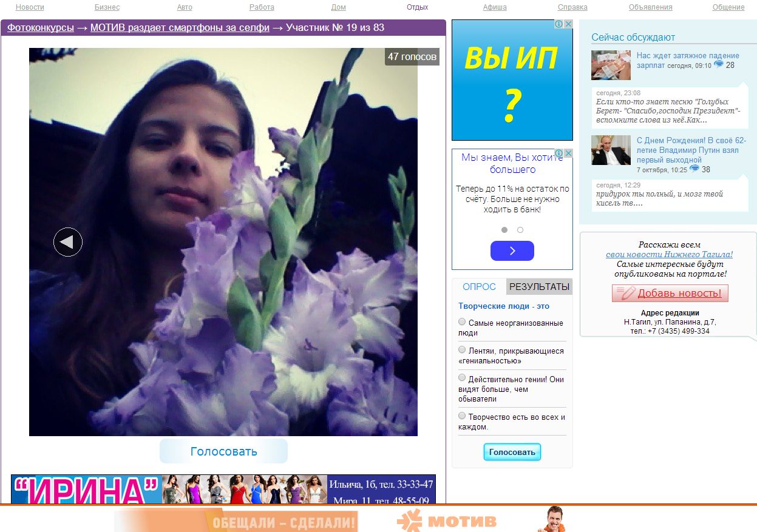Select 'Действительно гении!' poll option
This screenshot has width=757, height=532.
(x=462, y=378)
